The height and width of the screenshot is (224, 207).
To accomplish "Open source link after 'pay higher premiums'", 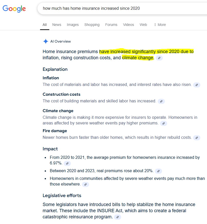I will click(x=163, y=123).
